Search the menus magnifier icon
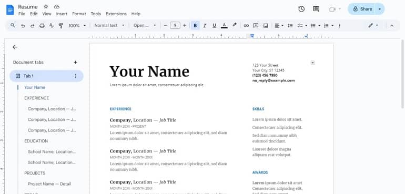This screenshot has height=194, width=405. 13,25
